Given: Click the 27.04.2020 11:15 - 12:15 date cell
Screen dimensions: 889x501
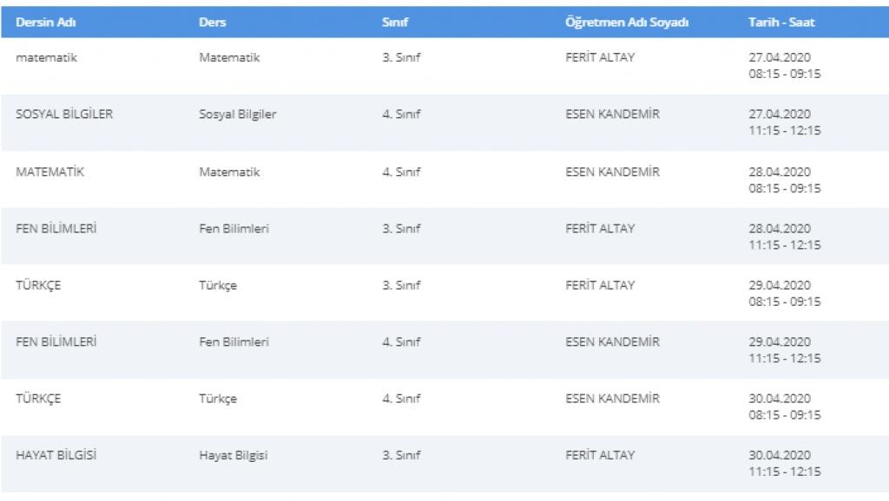Looking at the screenshot, I should (x=784, y=122).
